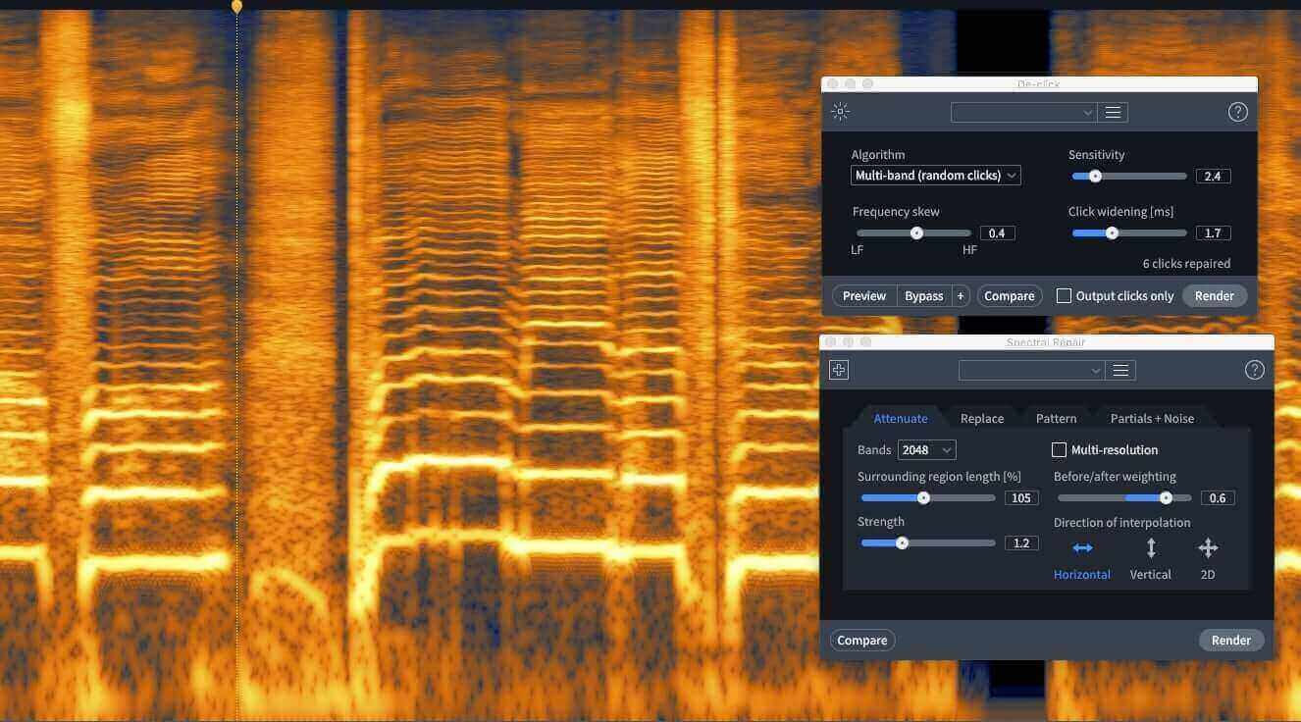1301x722 pixels.
Task: Expand the Bands 2048 dropdown
Action: coord(927,450)
